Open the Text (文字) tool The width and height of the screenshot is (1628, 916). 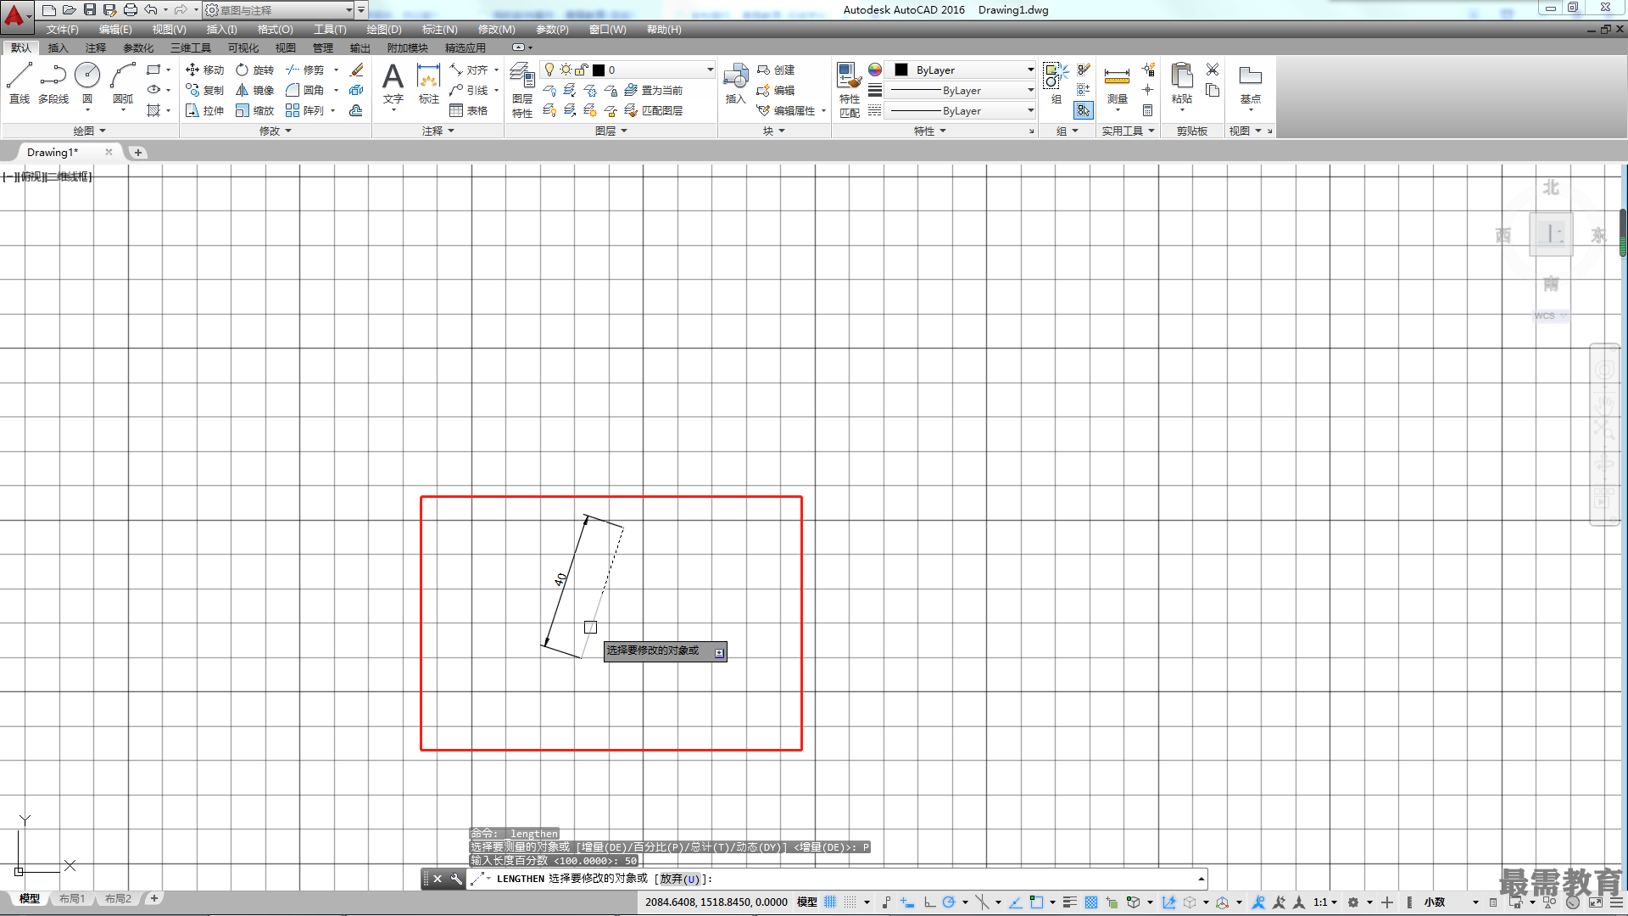(x=393, y=83)
